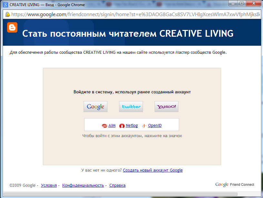The height and width of the screenshot is (198, 263).
Task: Click "Создать новый аккаунт Google" link
Action: tap(153, 170)
